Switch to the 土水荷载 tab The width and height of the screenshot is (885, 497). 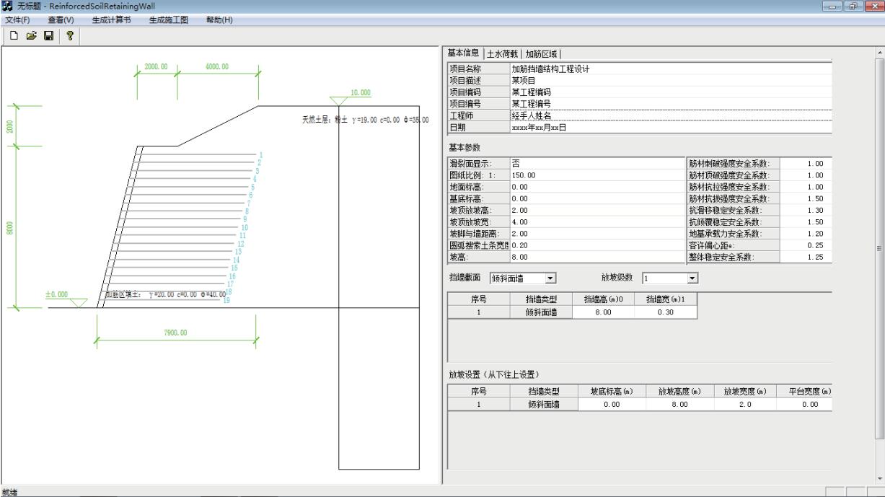503,53
